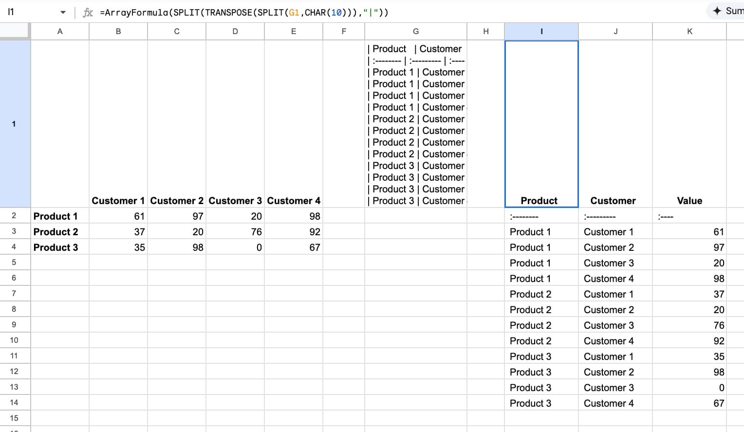This screenshot has width=744, height=432.
Task: Click inside the formula bar text
Action: coord(243,13)
